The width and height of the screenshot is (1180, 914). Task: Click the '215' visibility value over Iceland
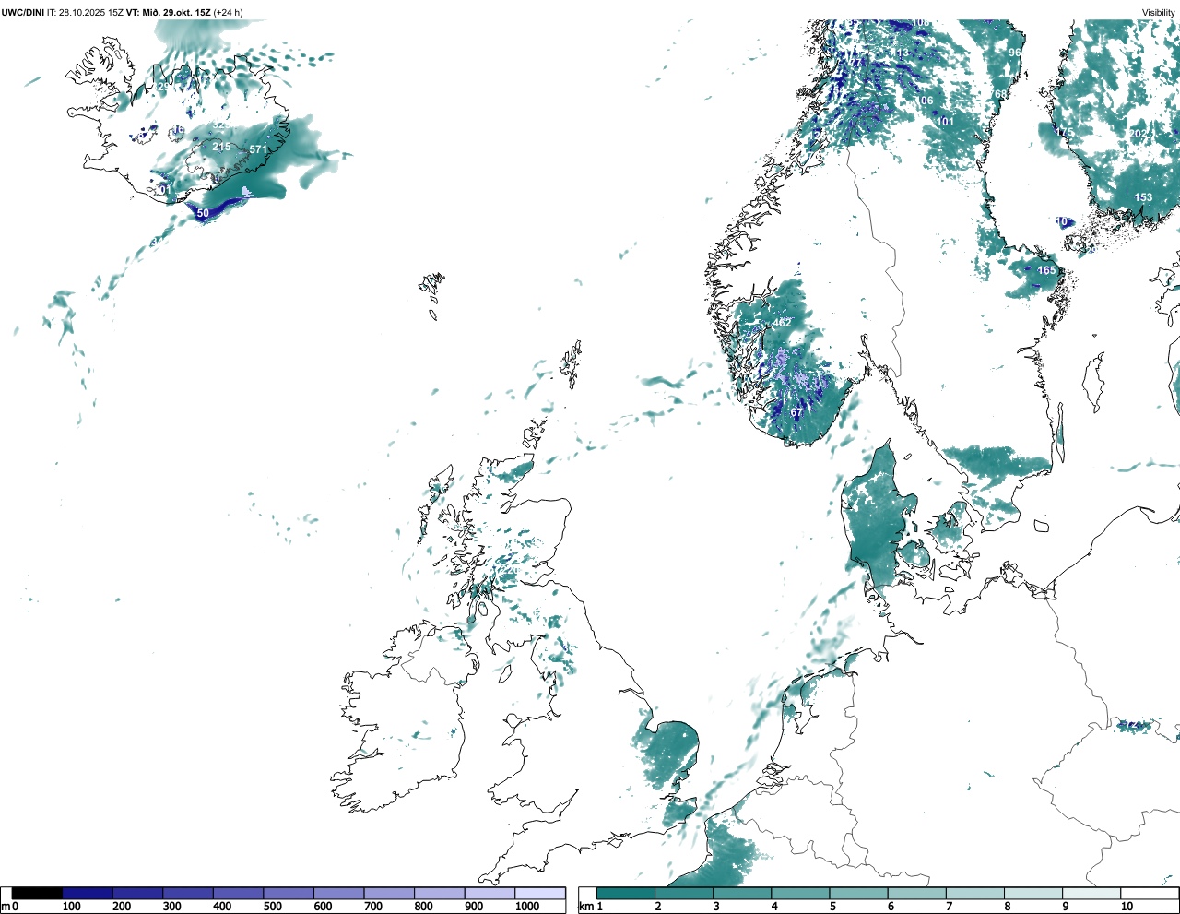tap(221, 147)
